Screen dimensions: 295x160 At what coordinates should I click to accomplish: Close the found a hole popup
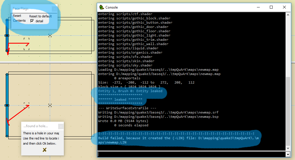(x=61, y=126)
